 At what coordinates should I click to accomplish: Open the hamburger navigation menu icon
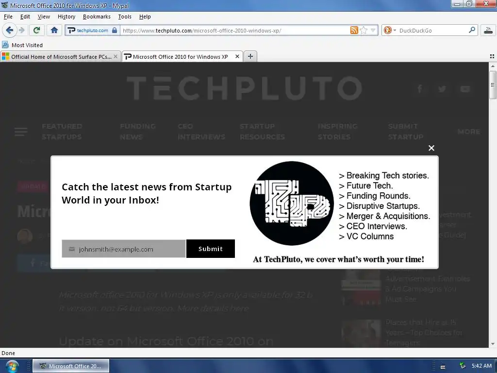[21, 132]
